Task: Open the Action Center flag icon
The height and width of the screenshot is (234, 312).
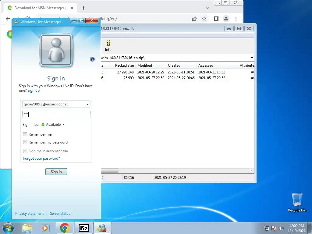Action: tap(274, 228)
